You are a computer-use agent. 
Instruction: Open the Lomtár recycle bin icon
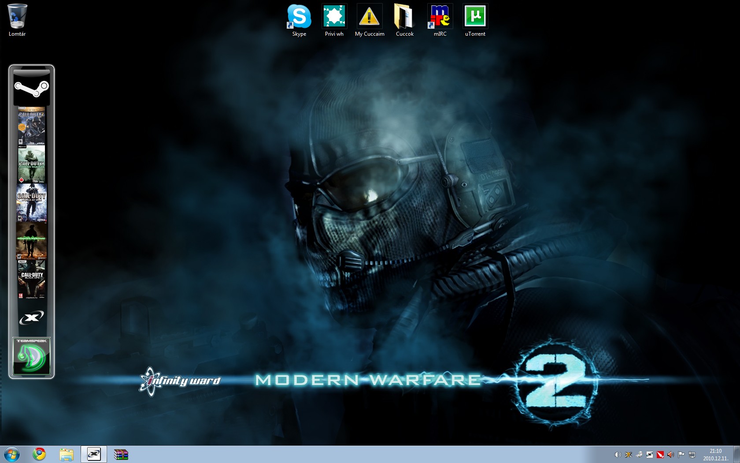pyautogui.click(x=17, y=20)
